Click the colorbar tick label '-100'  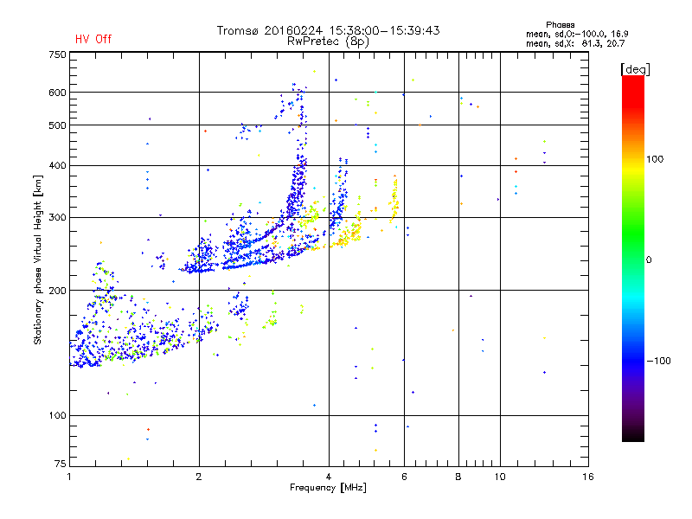[x=659, y=361]
